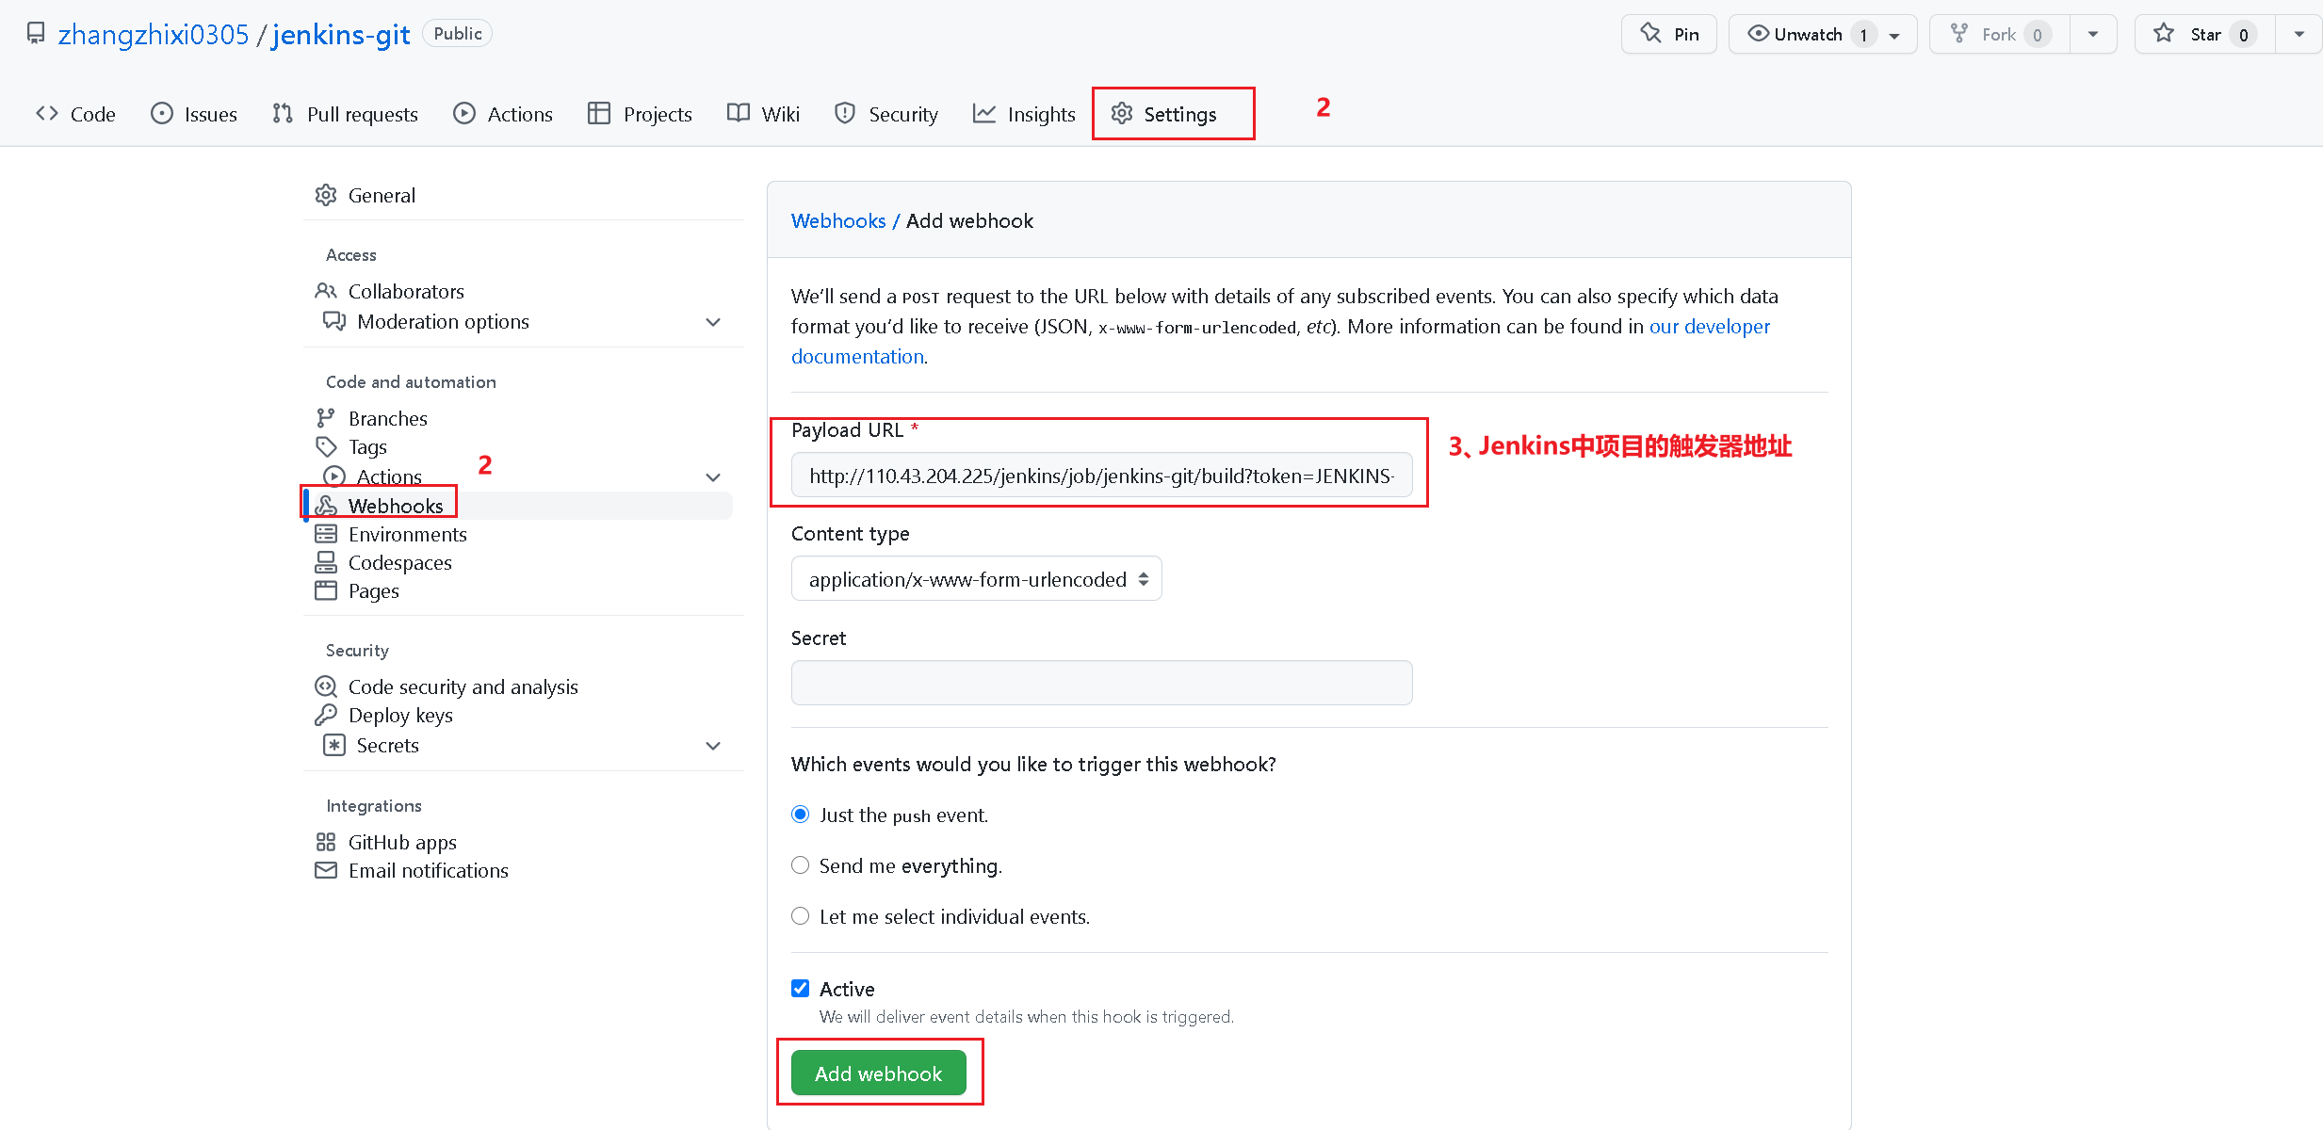Click the Payload URL input field
The image size is (2323, 1130).
click(x=1102, y=474)
